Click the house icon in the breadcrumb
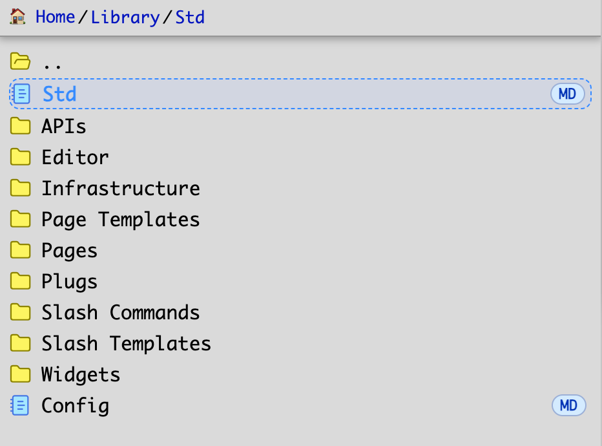Viewport: 602px width, 446px height. point(18,17)
